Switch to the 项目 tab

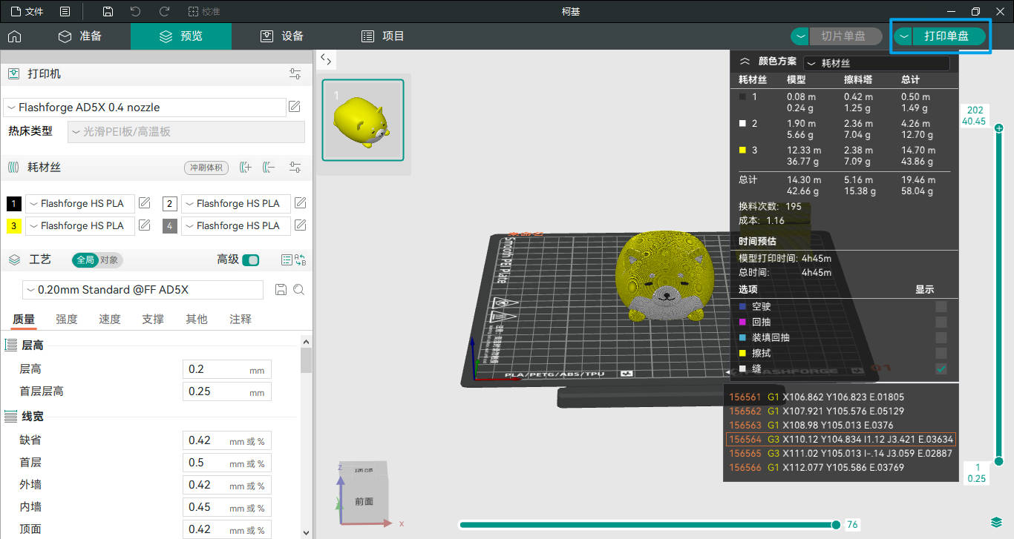[x=383, y=36]
